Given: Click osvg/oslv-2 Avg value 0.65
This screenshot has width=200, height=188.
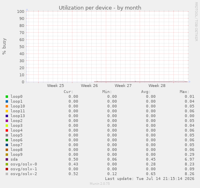Looking at the screenshot, I should point(151,174).
